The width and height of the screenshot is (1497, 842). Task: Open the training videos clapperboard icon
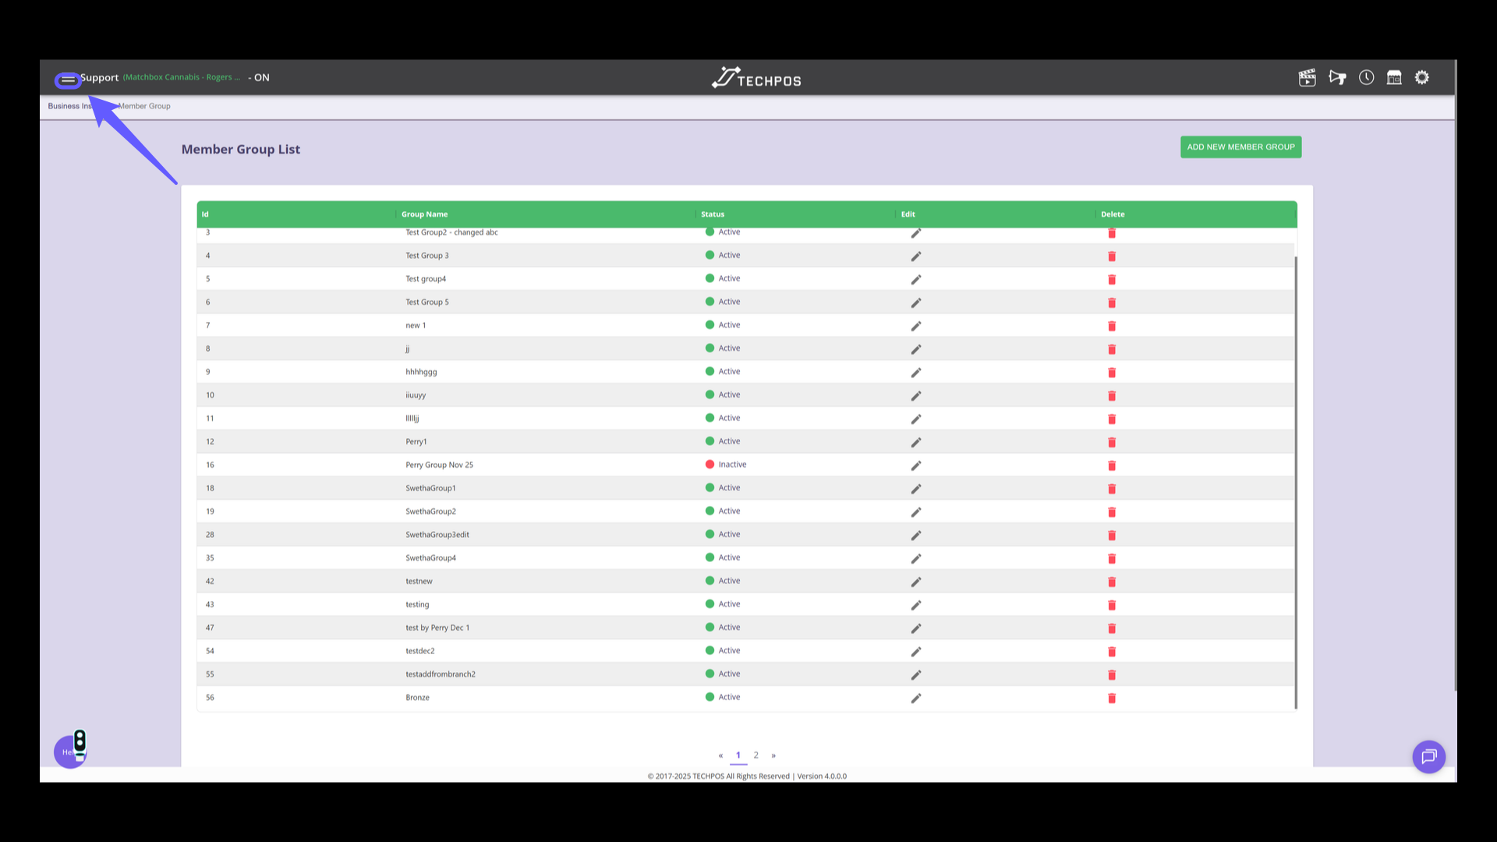point(1307,77)
